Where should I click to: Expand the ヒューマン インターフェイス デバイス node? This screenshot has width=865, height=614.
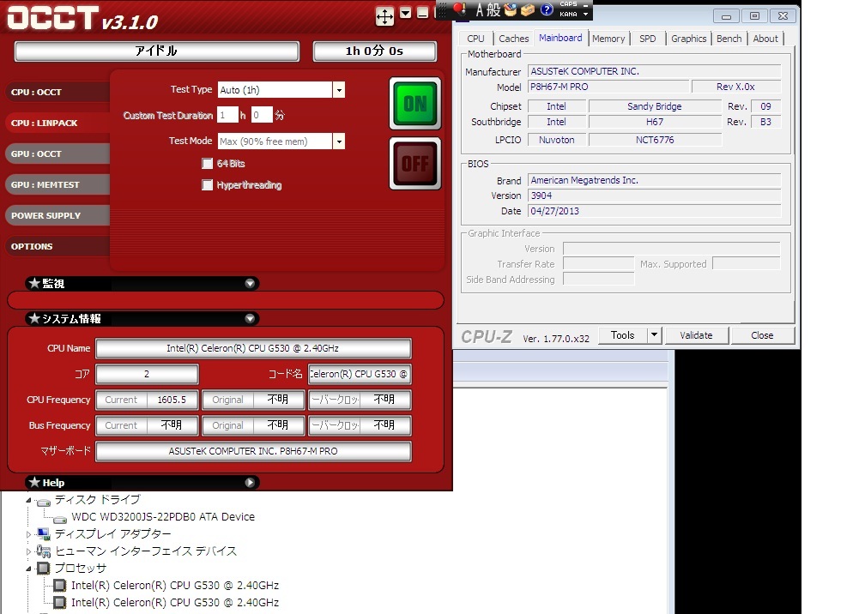(28, 551)
